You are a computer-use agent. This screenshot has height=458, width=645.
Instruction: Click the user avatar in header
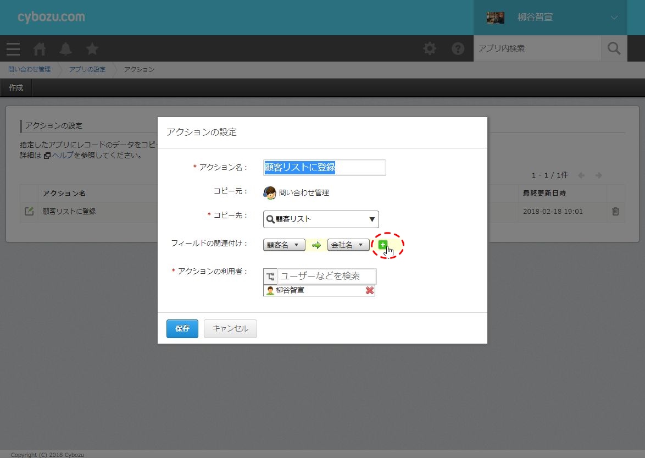(x=495, y=17)
